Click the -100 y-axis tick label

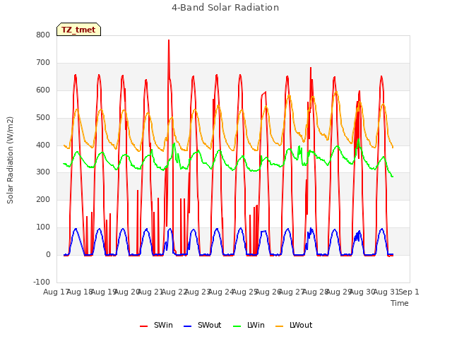pos(42,282)
